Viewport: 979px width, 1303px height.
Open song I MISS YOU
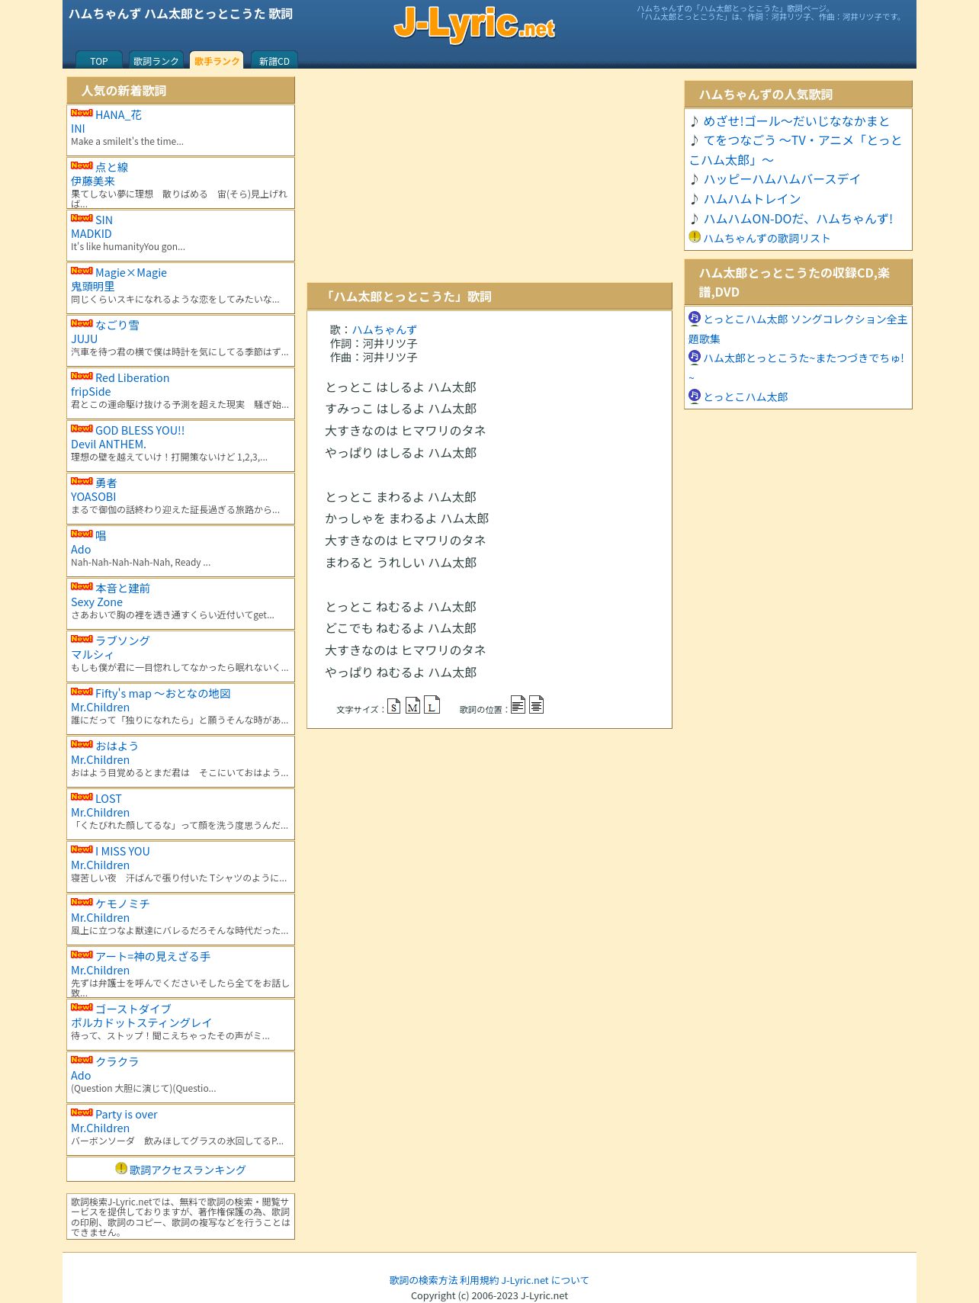(123, 852)
